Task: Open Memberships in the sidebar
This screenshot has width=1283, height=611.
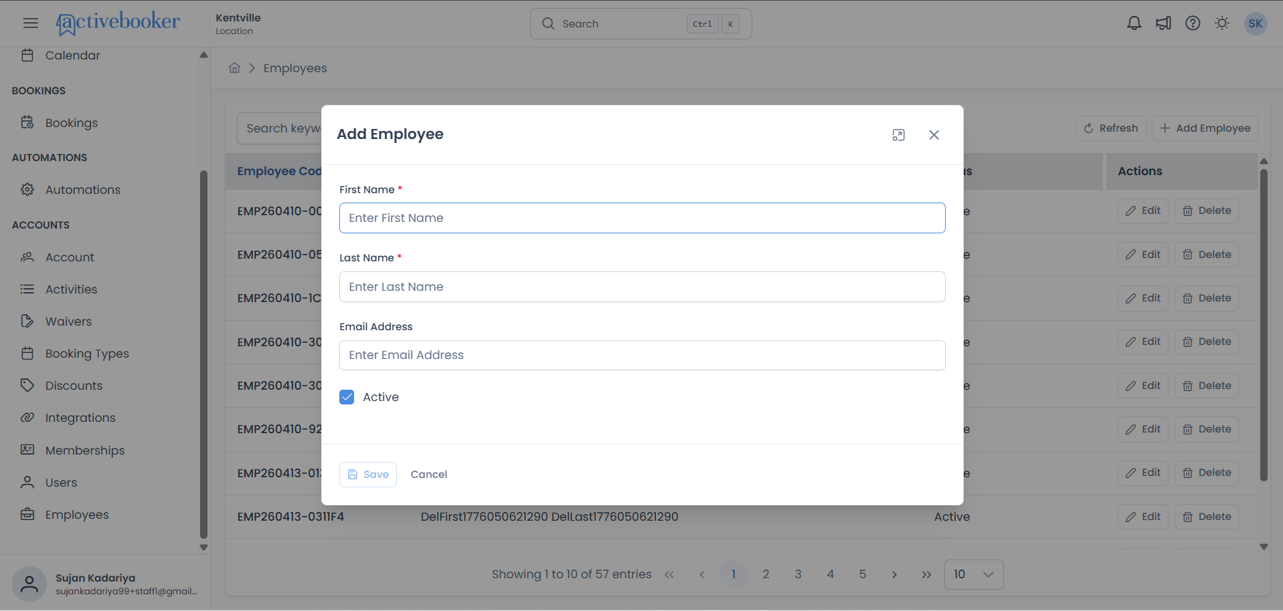Action: 85,451
